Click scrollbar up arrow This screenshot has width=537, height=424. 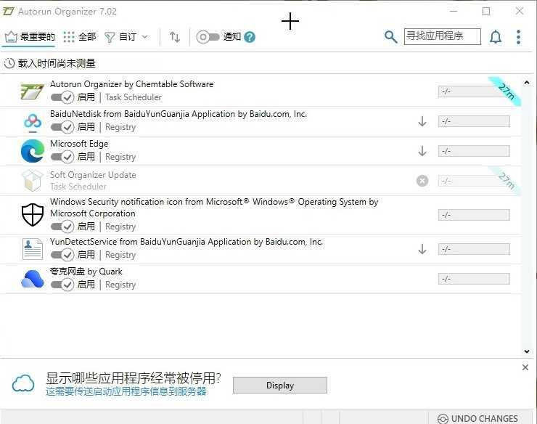[x=527, y=83]
